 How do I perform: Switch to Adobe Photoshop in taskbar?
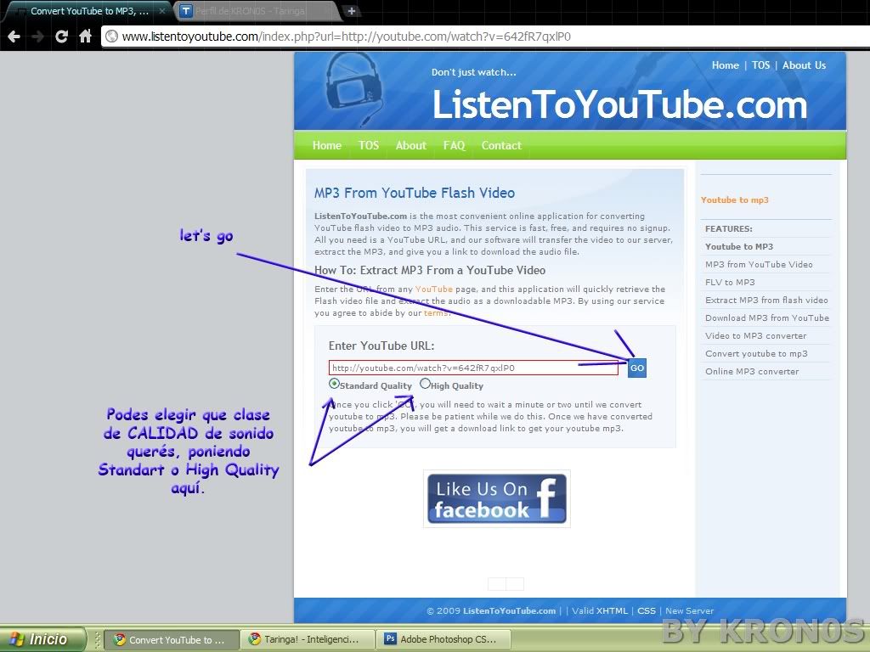point(440,639)
